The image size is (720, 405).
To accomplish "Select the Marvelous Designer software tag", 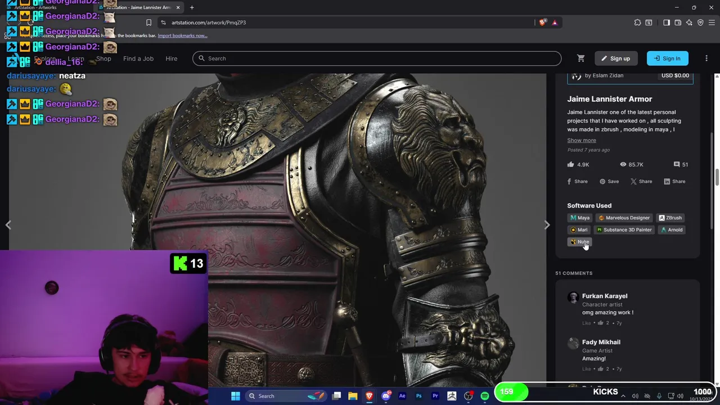I will point(624,218).
